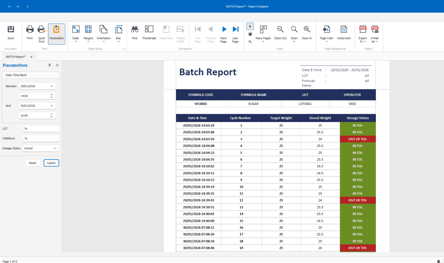Click the Submit button

[x=51, y=163]
